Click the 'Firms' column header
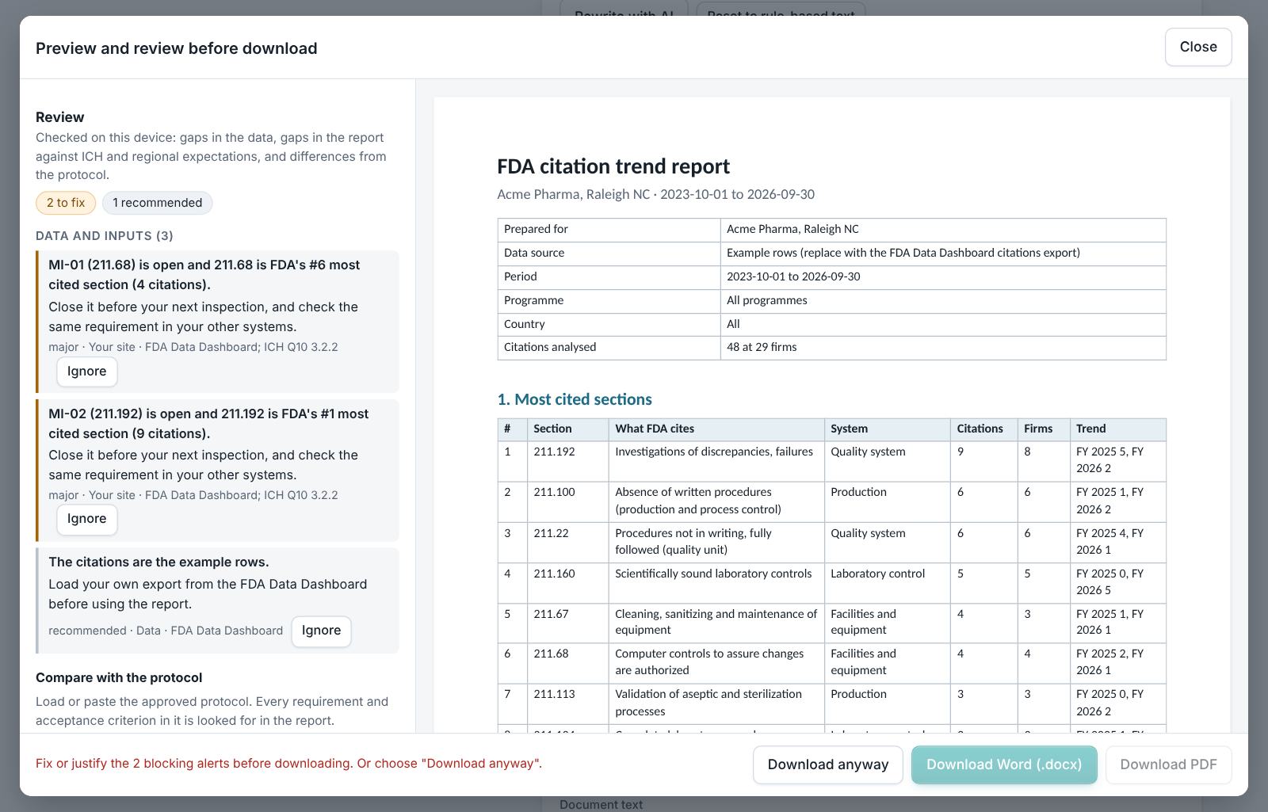This screenshot has height=812, width=1268. coord(1043,429)
